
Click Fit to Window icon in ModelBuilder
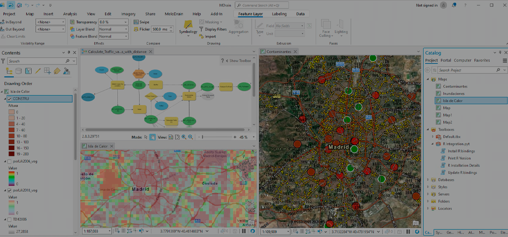[x=177, y=137]
